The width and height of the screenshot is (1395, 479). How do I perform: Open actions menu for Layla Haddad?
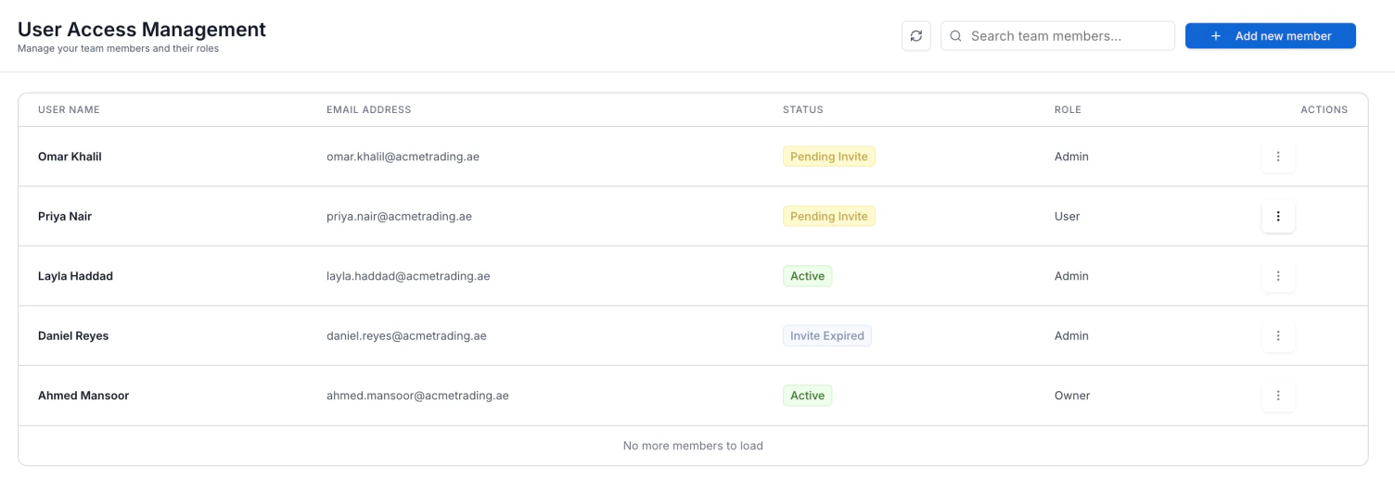coord(1278,276)
